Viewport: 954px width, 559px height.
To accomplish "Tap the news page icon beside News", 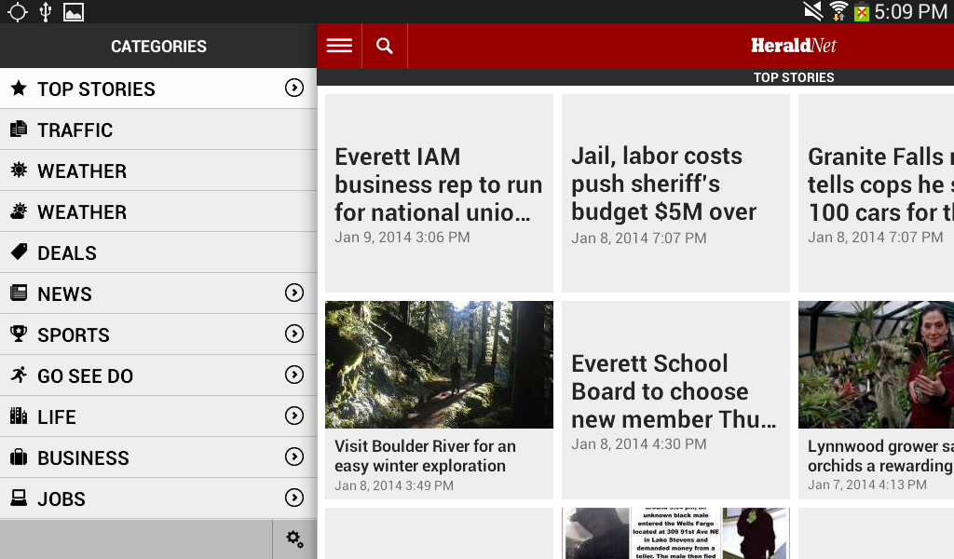I will click(x=19, y=293).
